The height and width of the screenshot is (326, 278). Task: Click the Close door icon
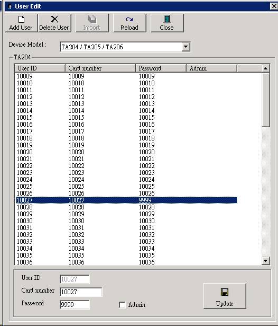coord(166,19)
